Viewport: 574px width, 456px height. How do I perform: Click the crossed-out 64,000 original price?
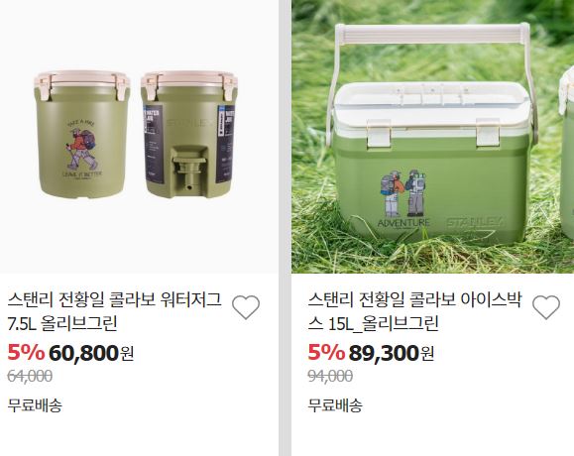30,377
